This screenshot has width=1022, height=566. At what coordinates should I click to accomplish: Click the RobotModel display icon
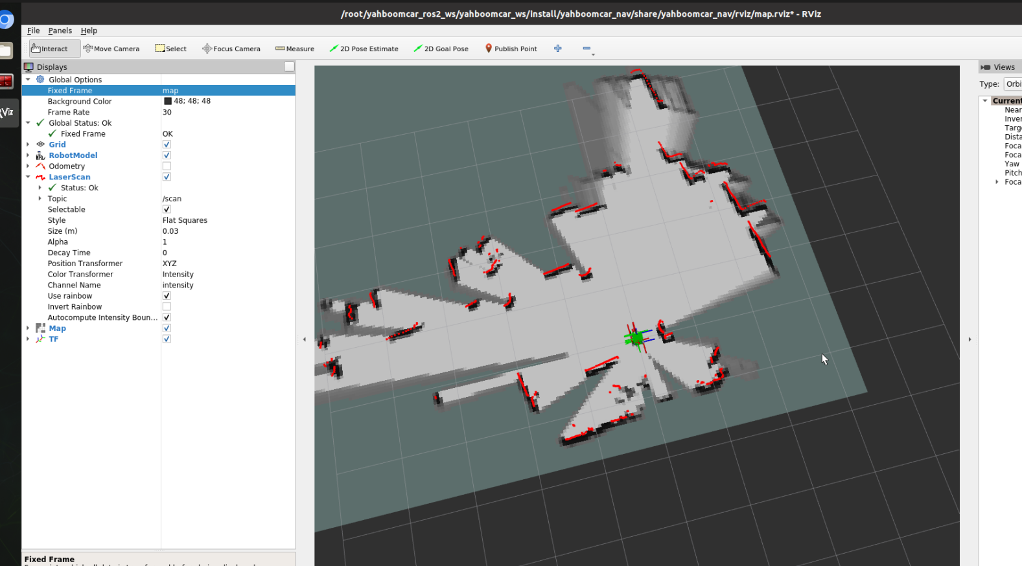click(x=40, y=155)
